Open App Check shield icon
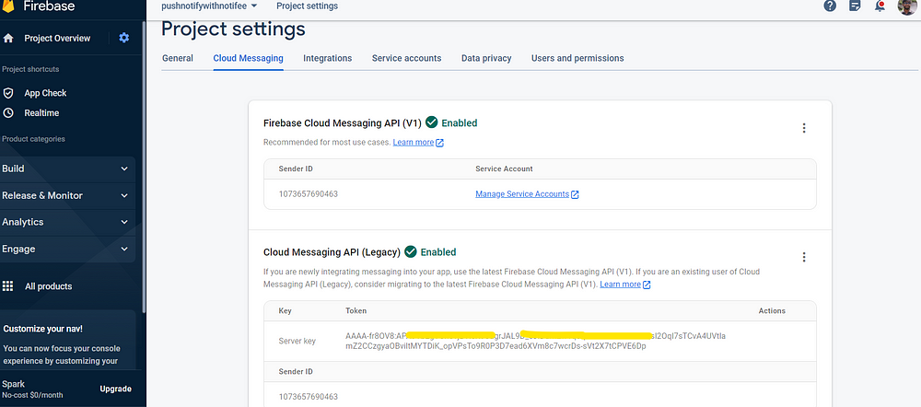Image resolution: width=921 pixels, height=407 pixels. [x=8, y=93]
